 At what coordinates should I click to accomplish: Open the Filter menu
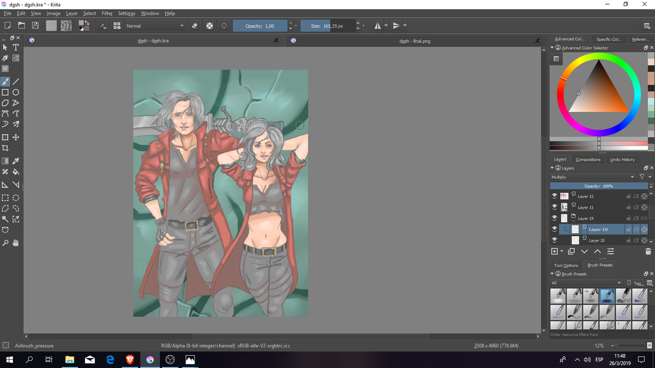click(107, 13)
